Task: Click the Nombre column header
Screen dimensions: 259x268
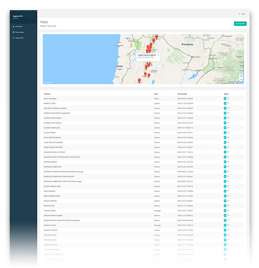Action: (x=47, y=93)
